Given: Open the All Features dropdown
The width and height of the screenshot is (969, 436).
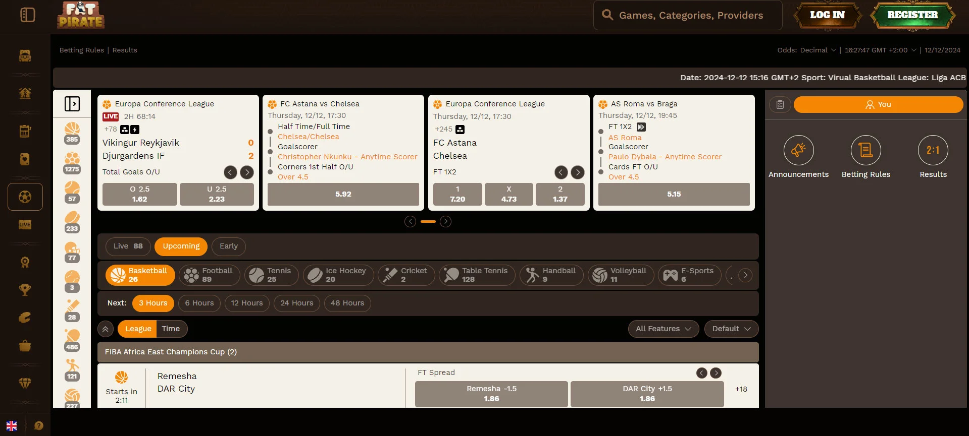Looking at the screenshot, I should 664,329.
